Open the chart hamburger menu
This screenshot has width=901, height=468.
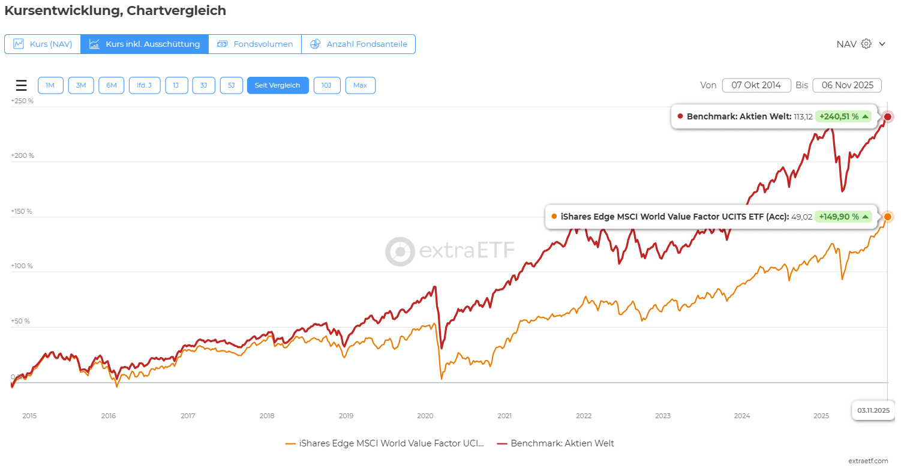[21, 85]
